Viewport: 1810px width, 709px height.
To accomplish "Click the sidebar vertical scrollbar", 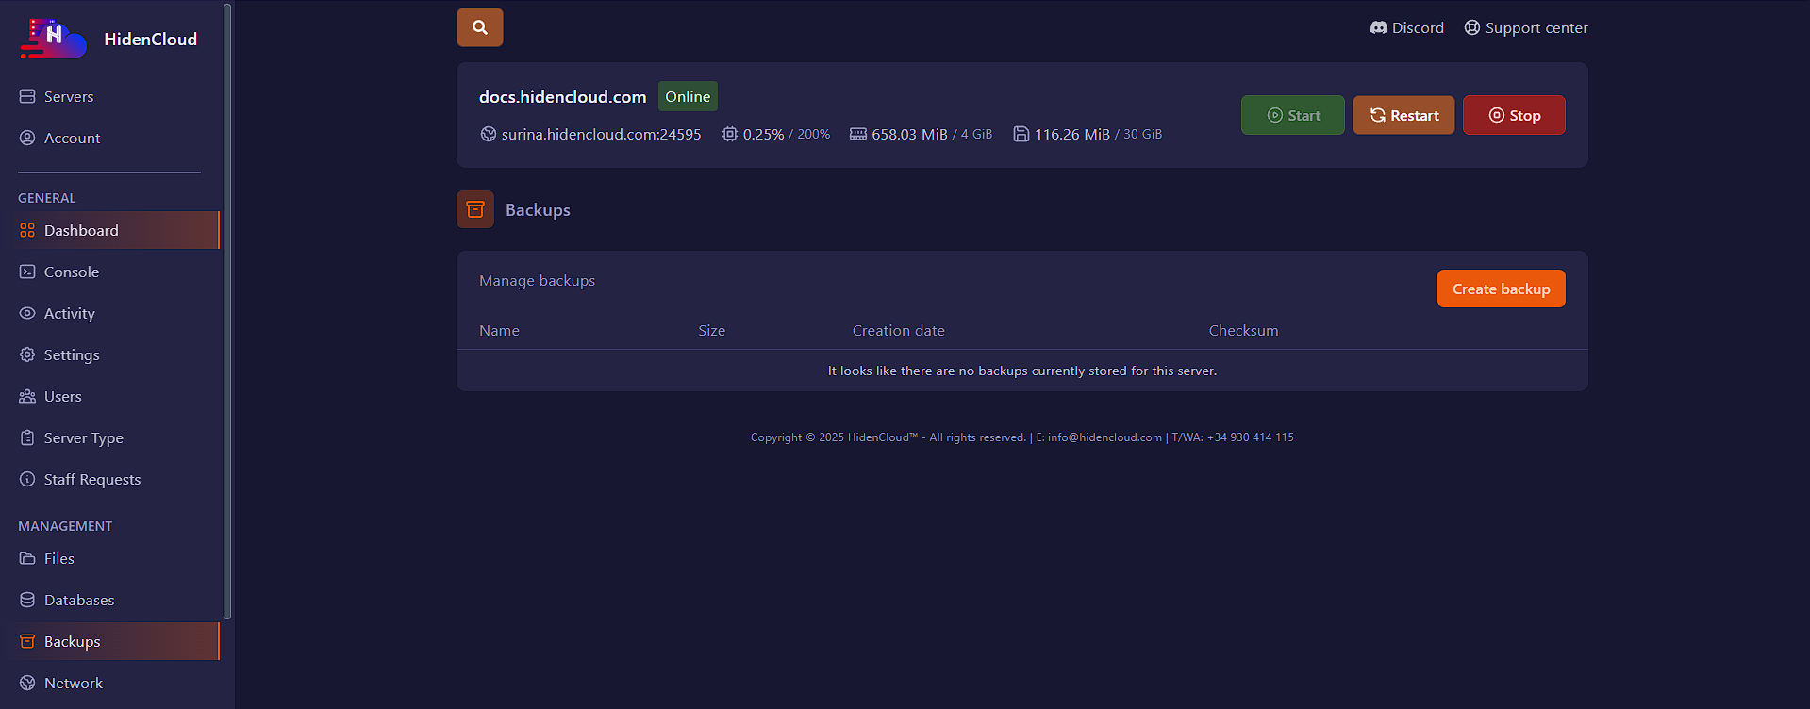I will coord(226,311).
